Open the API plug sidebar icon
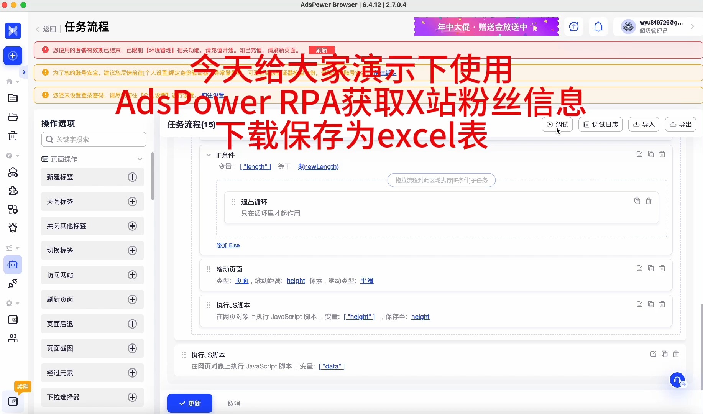Screen dimensions: 703x414 [x=13, y=283]
